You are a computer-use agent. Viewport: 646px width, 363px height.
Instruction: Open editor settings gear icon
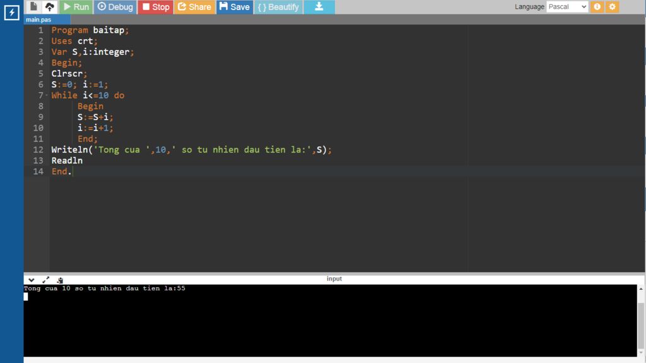(x=612, y=6)
